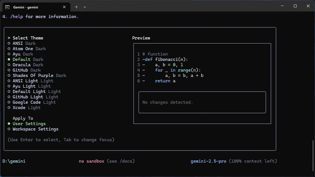Click the /help command text
Image resolution: width=315 pixels, height=177 pixels.
(16, 17)
